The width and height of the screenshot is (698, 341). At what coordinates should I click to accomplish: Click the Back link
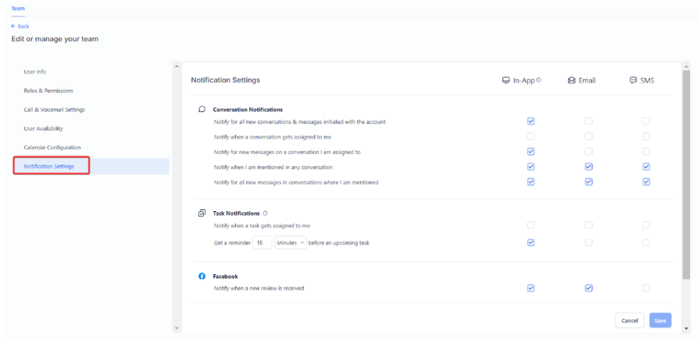pos(20,26)
